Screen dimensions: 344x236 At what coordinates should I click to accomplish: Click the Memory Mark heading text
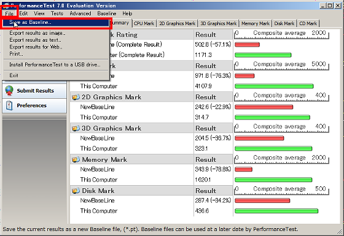click(x=104, y=159)
